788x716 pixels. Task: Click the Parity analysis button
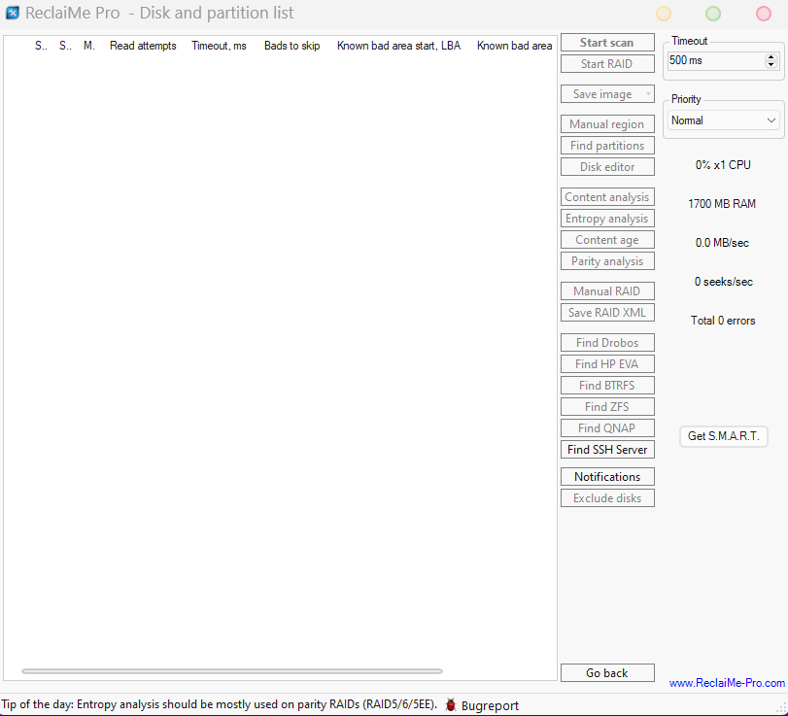(x=607, y=261)
